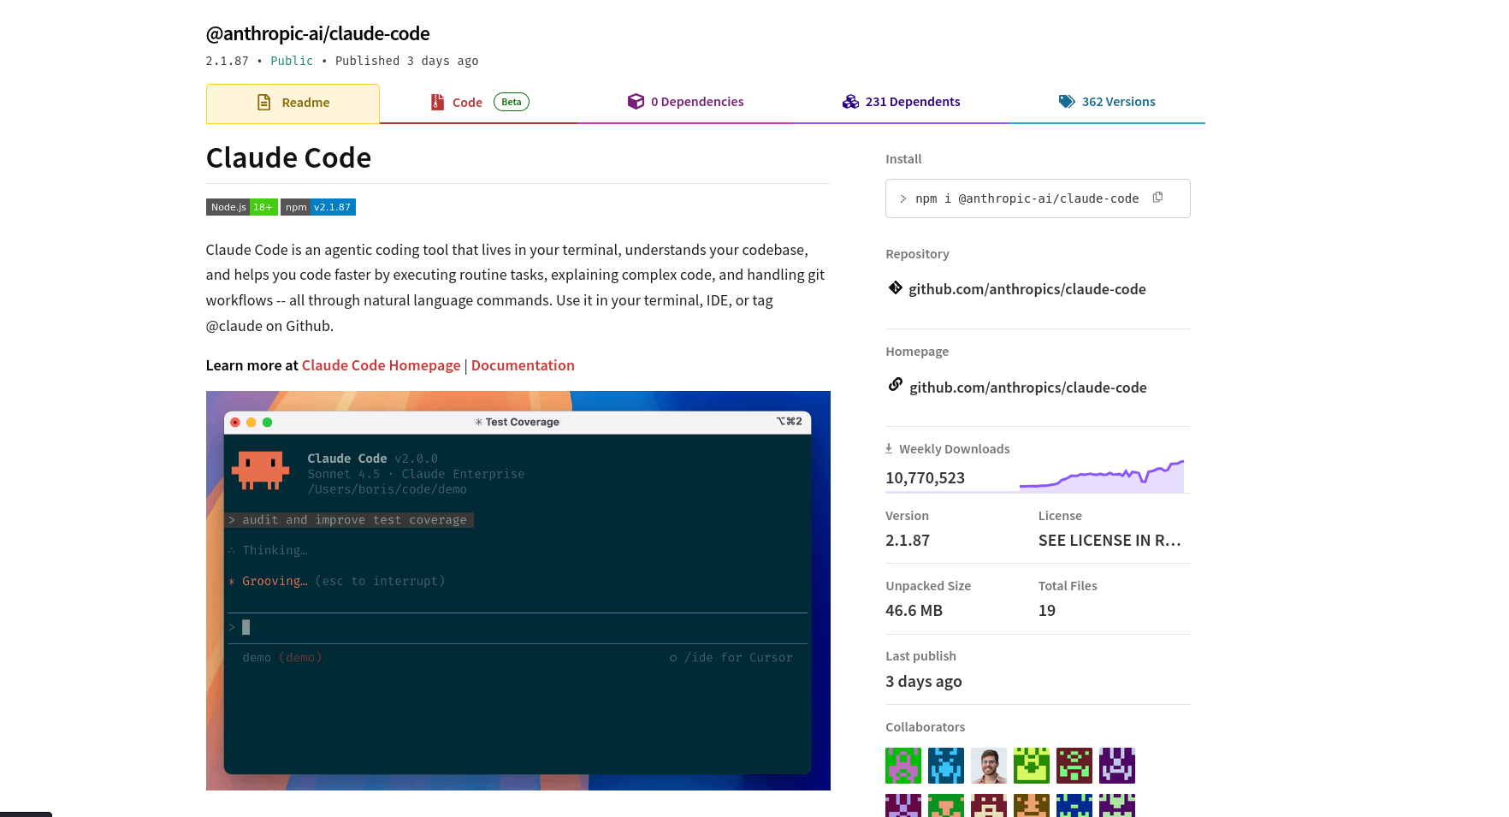This screenshot has height=817, width=1509.
Task: Click the npm v2.1.87 version badge
Action: click(x=318, y=207)
